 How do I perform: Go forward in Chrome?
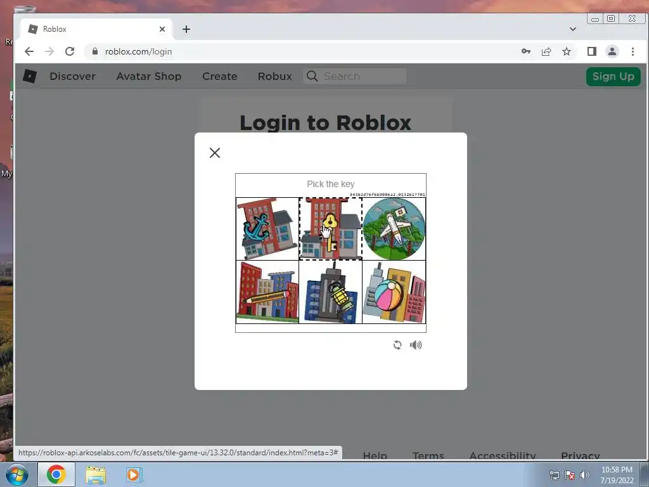(x=49, y=51)
